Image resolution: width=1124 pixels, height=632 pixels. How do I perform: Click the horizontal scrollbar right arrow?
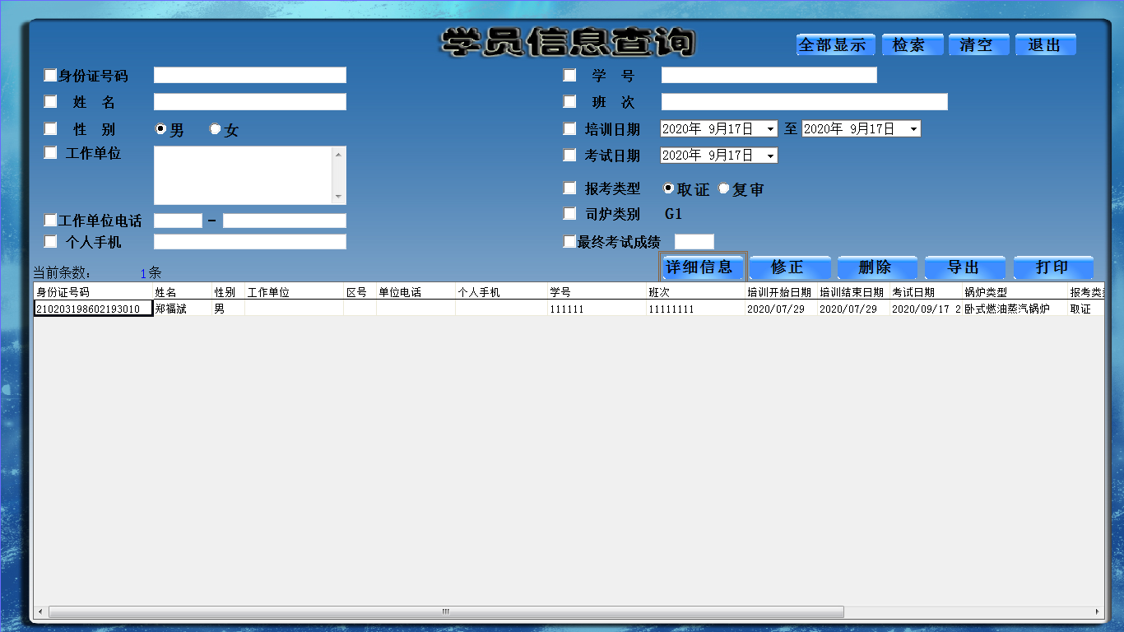pos(1098,611)
